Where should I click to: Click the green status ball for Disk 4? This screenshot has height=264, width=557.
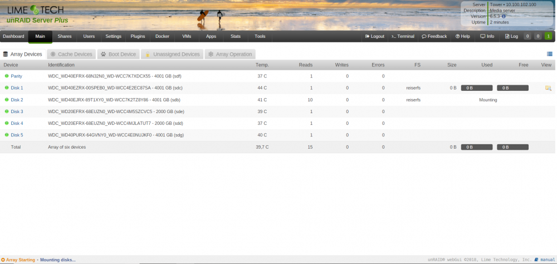tap(6, 123)
